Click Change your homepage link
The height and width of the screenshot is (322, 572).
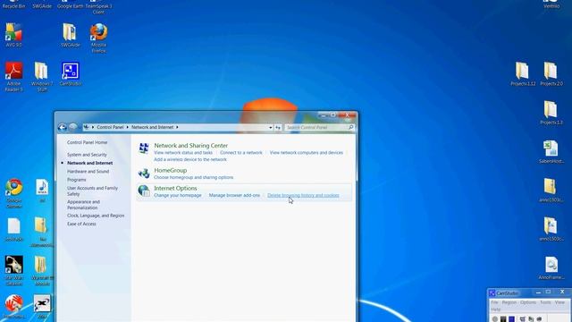(178, 195)
